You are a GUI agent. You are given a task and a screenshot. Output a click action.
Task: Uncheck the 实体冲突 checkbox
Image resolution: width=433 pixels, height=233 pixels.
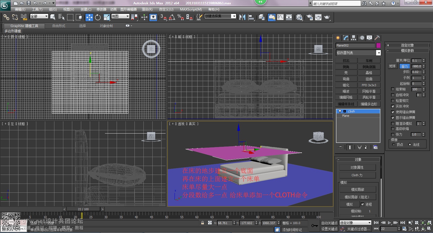[393, 106]
